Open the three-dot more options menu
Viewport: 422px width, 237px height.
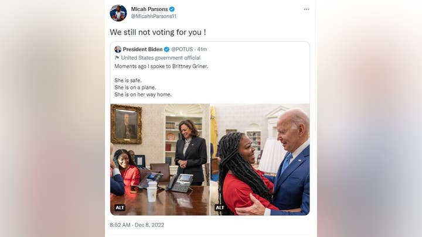307,9
